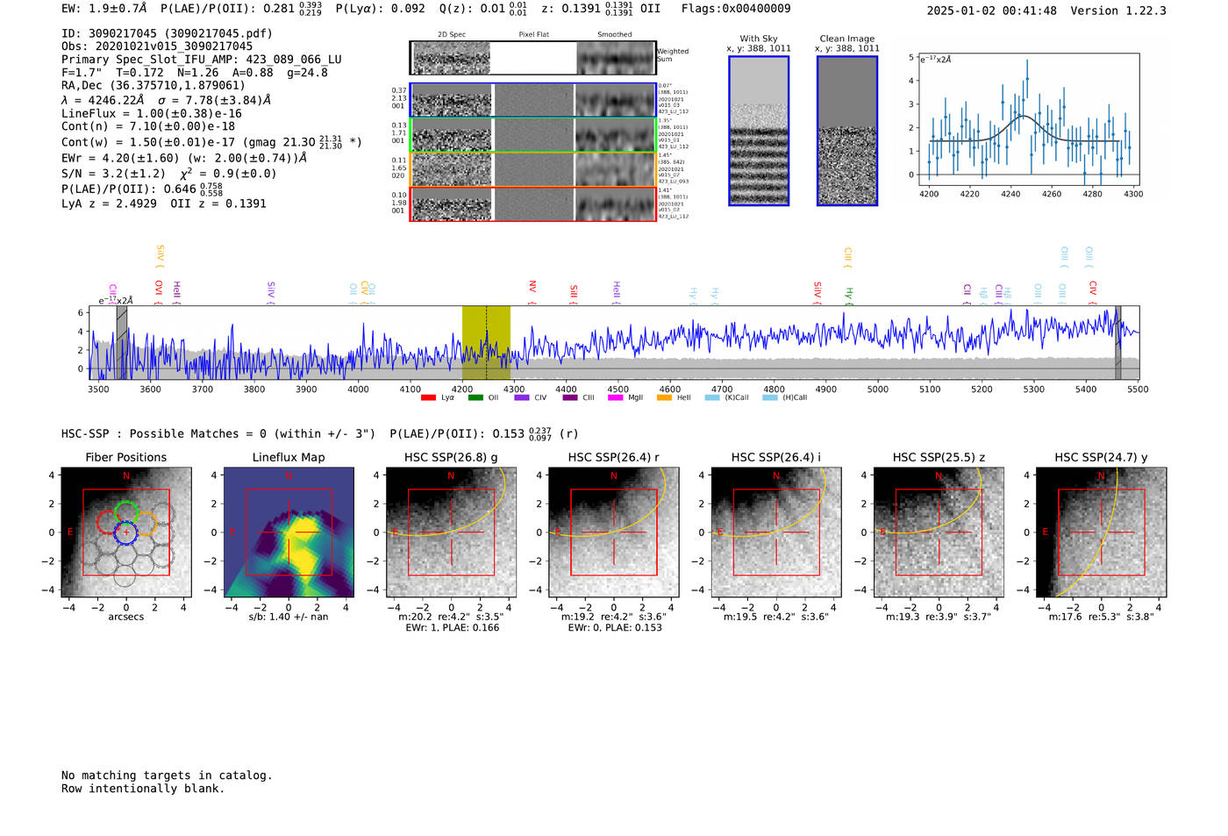The height and width of the screenshot is (836, 1228).
Task: Click the LyA z = 2.4929 line
Action: point(110,204)
